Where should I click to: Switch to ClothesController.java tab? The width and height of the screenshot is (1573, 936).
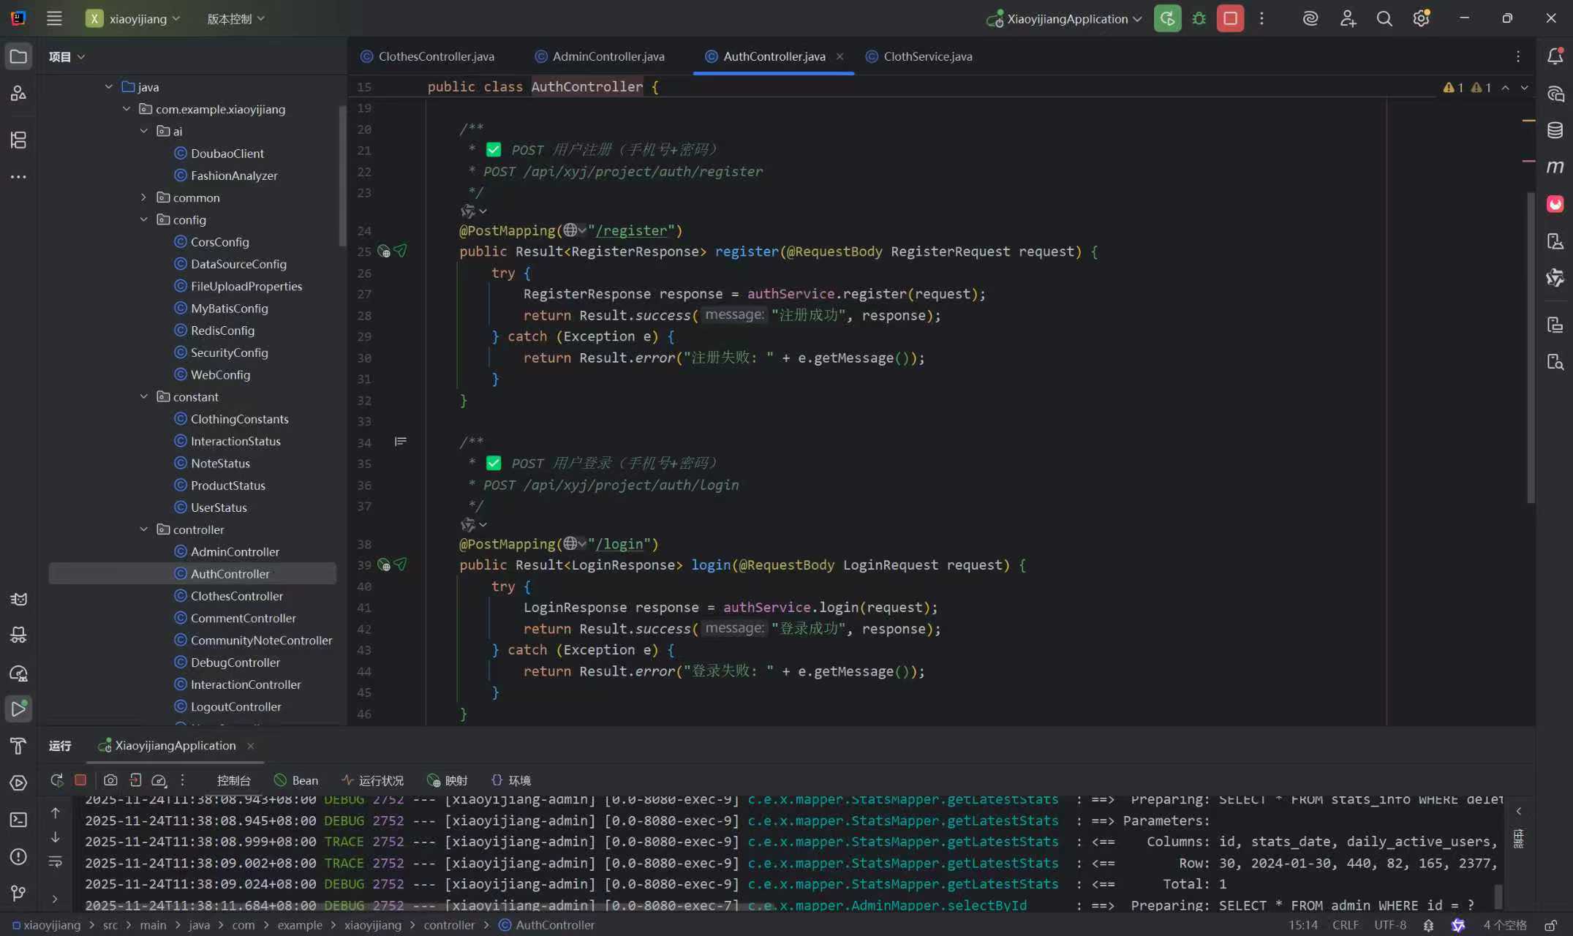click(x=436, y=56)
